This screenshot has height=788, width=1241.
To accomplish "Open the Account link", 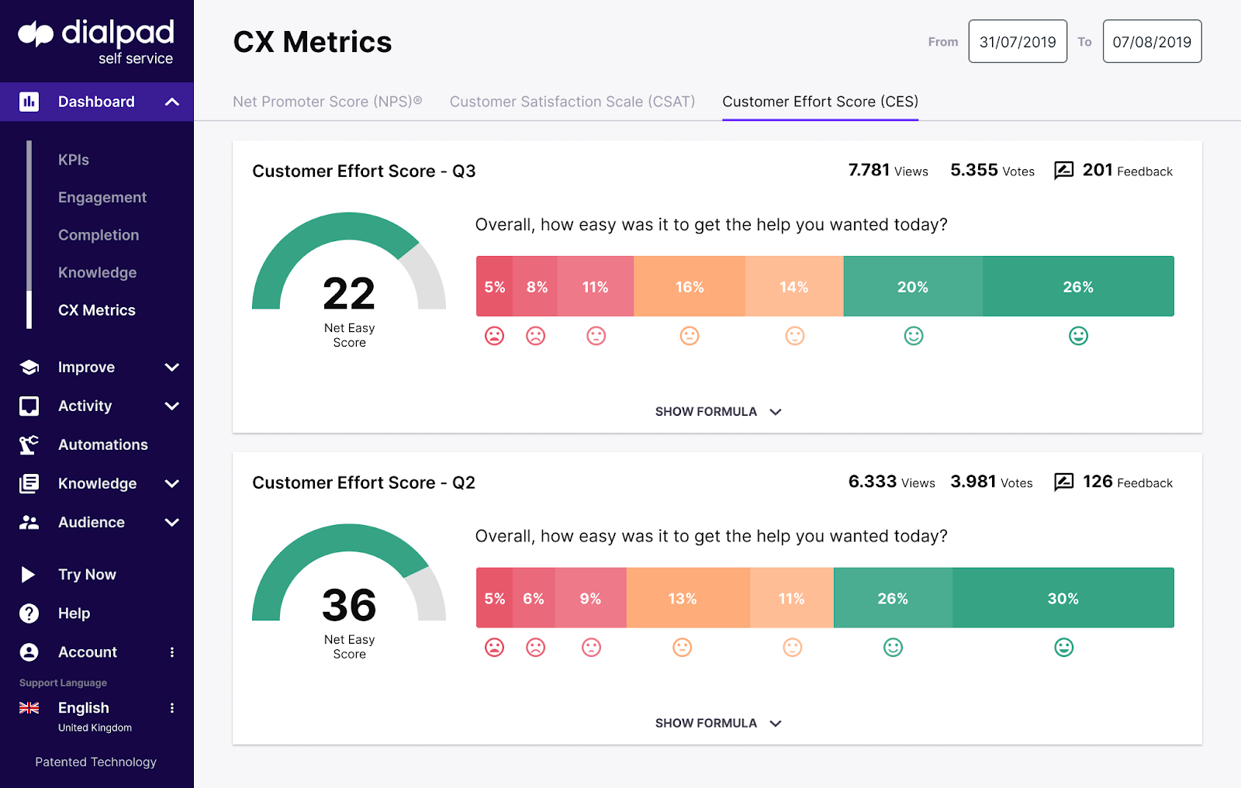I will coord(88,652).
